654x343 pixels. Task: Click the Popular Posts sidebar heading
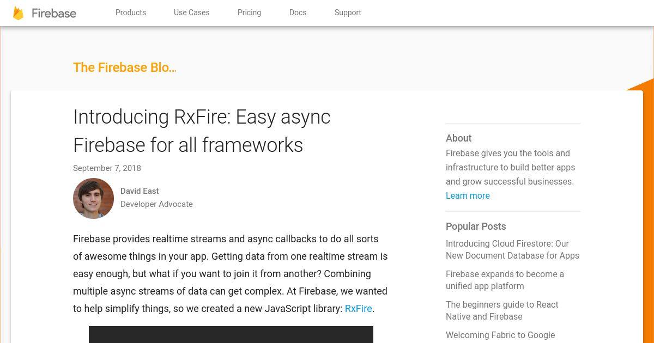point(476,226)
